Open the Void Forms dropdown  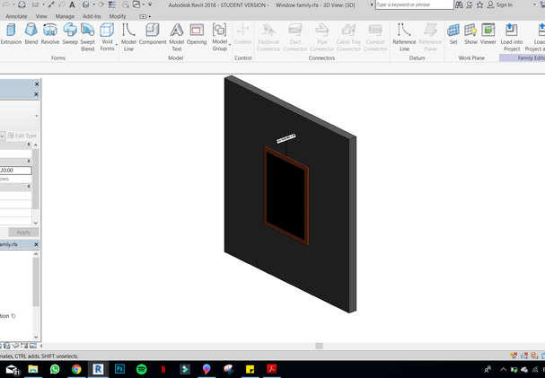tap(108, 37)
